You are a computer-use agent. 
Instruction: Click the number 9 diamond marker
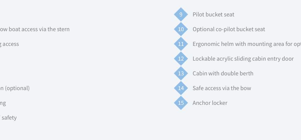181,14
